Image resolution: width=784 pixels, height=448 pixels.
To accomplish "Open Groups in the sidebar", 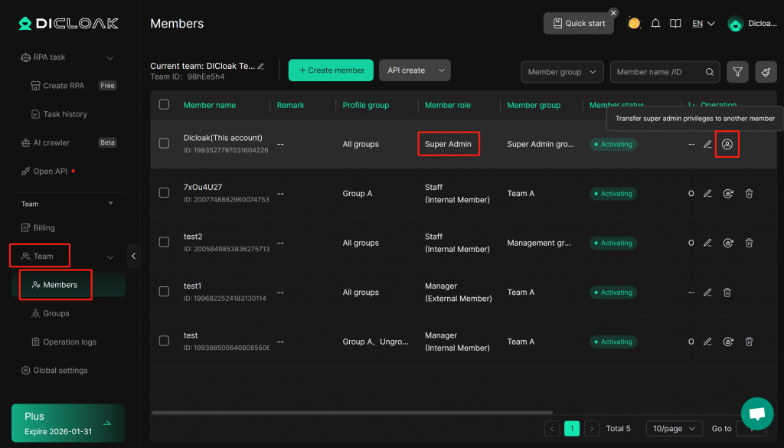I will point(56,313).
